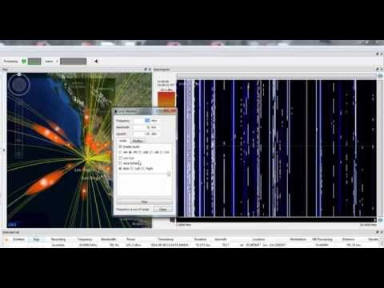Select the LSB demodulation radio button
This screenshot has height=288, width=384.
(151, 152)
